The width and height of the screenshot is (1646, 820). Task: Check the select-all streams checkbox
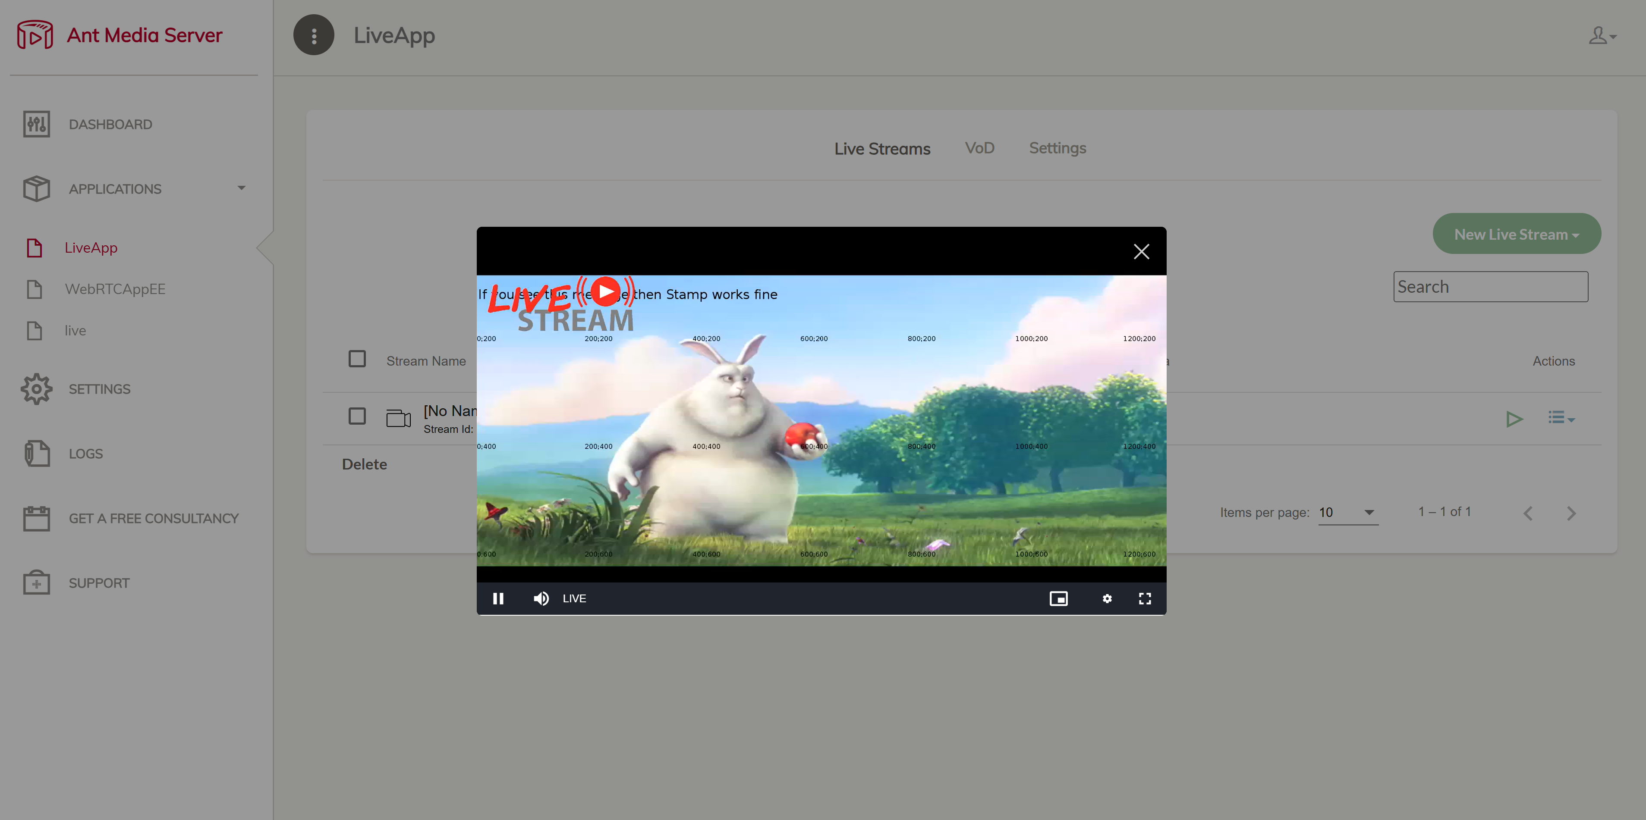click(x=357, y=359)
